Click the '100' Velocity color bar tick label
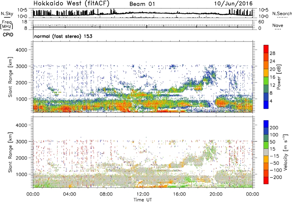The width and height of the screenshot is (292, 202). point(274,135)
